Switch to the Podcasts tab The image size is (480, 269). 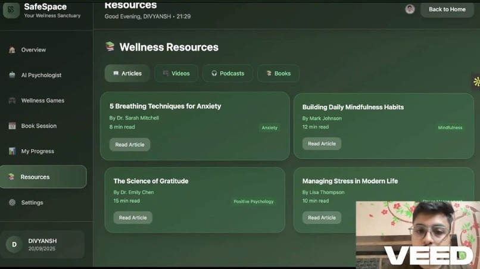point(227,73)
